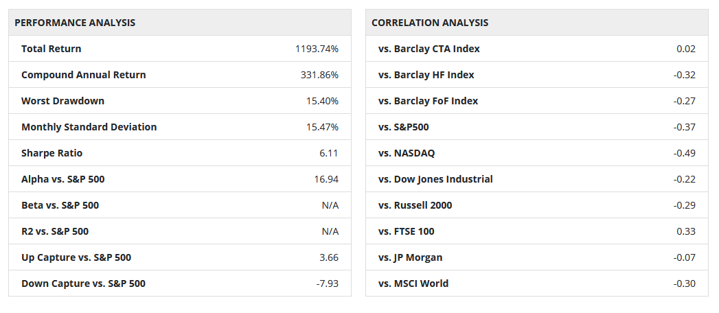Select the Compound Annual Return label
719x313 pixels.
pyautogui.click(x=84, y=75)
